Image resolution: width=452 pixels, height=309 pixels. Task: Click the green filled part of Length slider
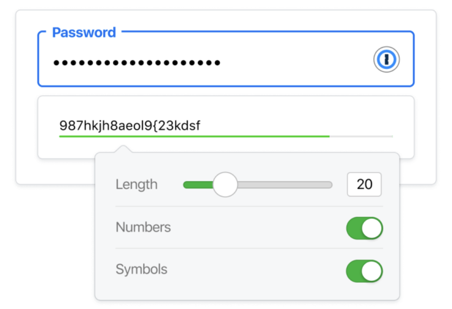point(198,185)
